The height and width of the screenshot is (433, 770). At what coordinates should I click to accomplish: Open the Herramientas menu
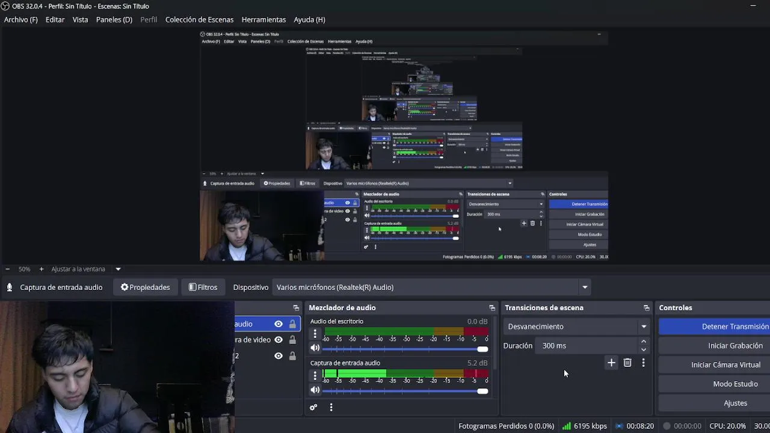tap(263, 19)
